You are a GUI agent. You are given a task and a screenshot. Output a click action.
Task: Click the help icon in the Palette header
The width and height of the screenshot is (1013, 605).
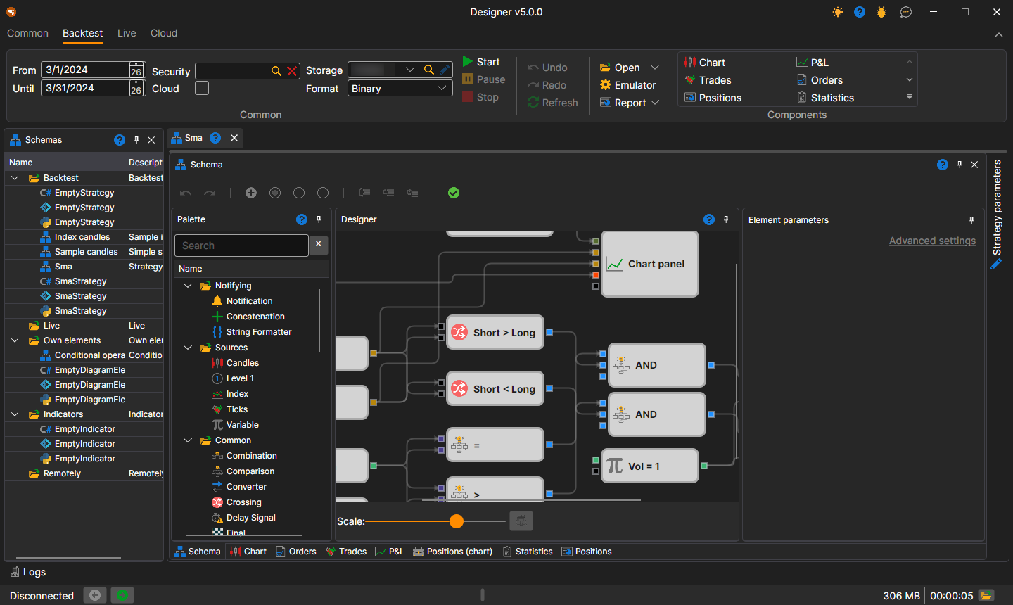[x=302, y=219]
